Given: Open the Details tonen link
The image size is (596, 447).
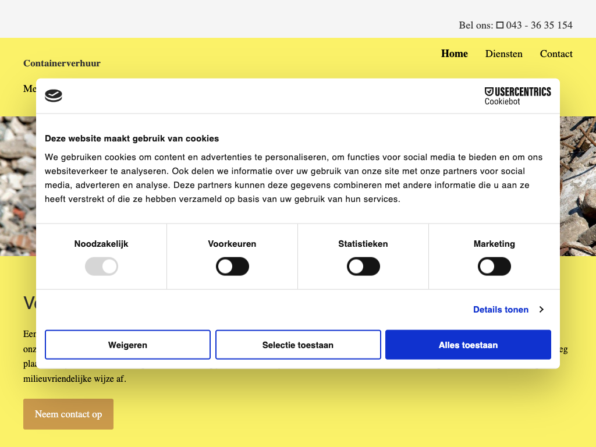Looking at the screenshot, I should pos(501,310).
